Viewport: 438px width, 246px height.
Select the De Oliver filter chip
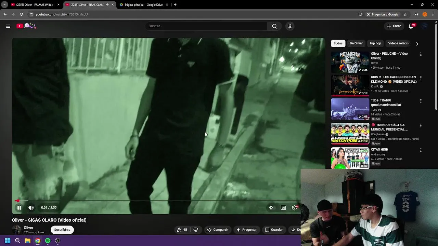pyautogui.click(x=356, y=43)
